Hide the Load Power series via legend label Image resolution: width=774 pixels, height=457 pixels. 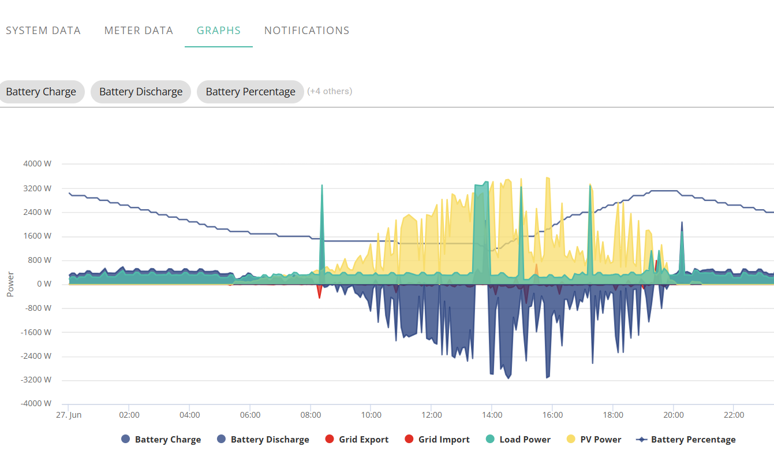pos(525,439)
